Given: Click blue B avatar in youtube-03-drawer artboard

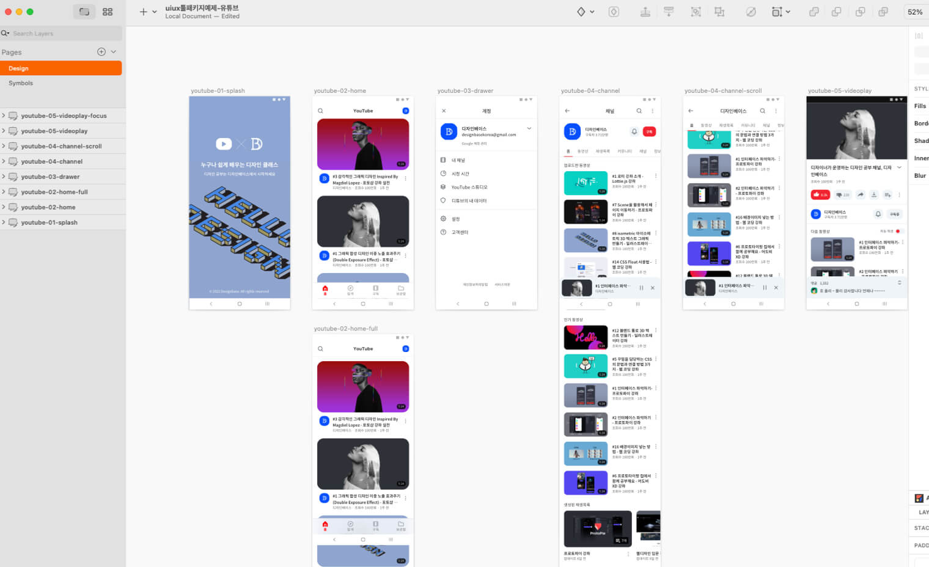Looking at the screenshot, I should tap(449, 131).
